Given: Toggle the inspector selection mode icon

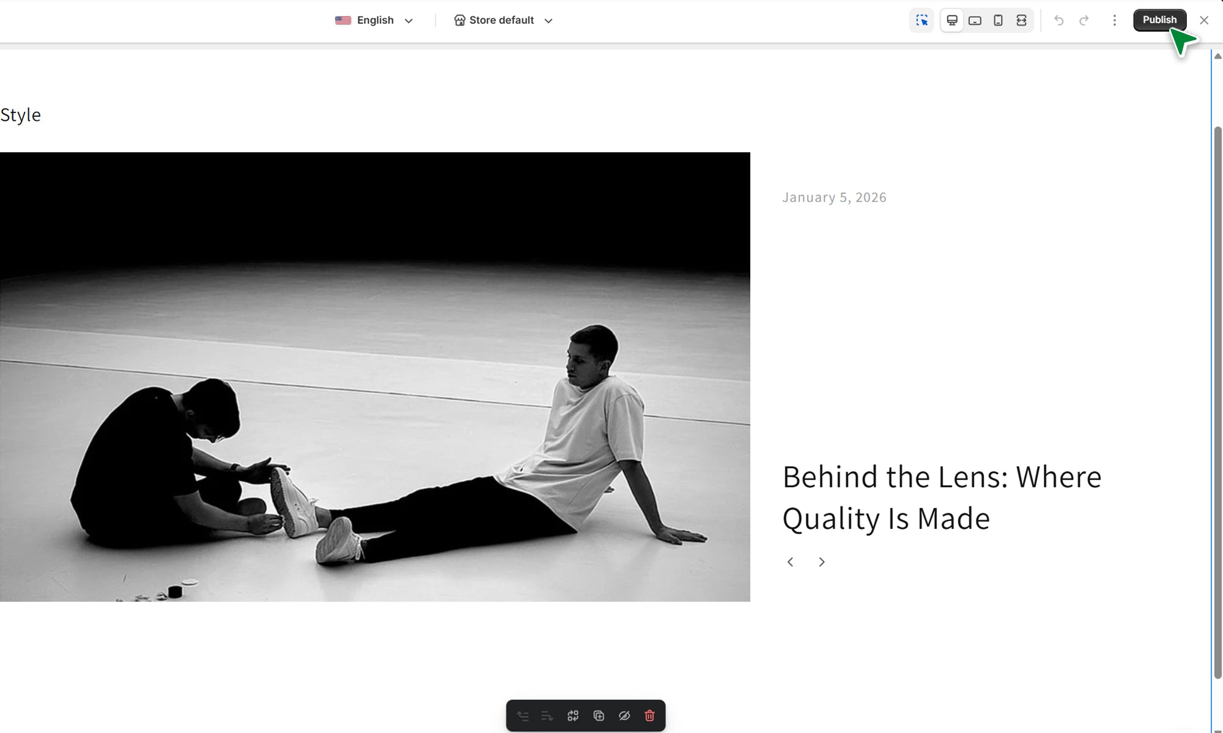Looking at the screenshot, I should (922, 20).
